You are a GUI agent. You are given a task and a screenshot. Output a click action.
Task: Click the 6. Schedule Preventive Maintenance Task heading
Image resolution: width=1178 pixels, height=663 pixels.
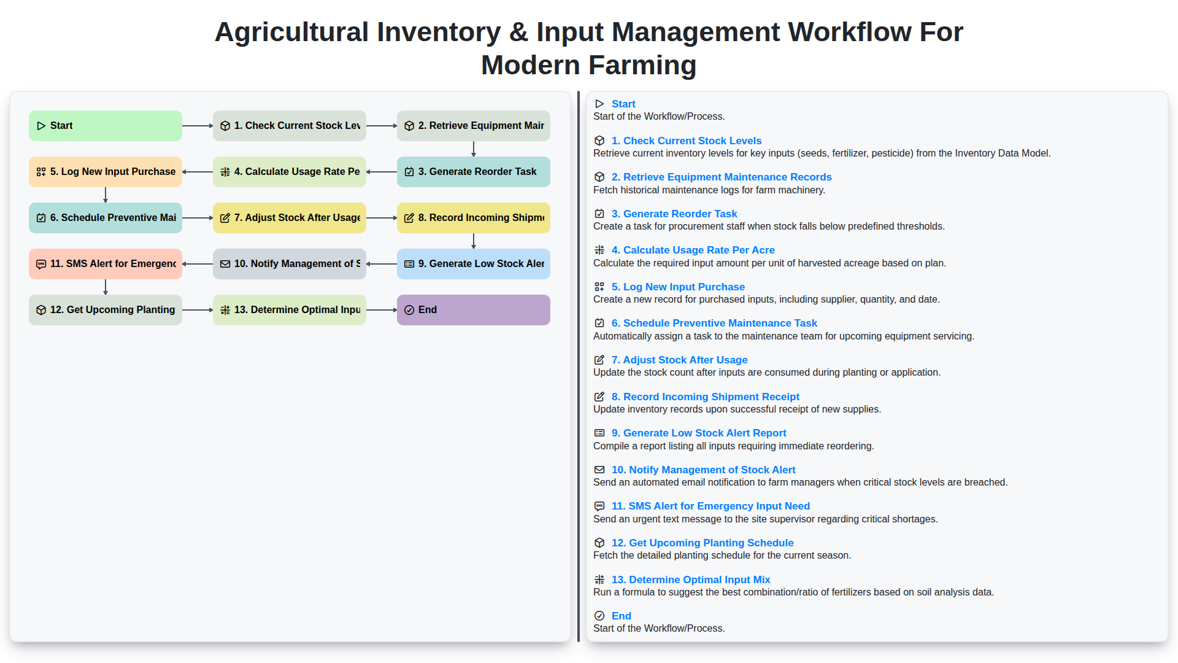714,323
